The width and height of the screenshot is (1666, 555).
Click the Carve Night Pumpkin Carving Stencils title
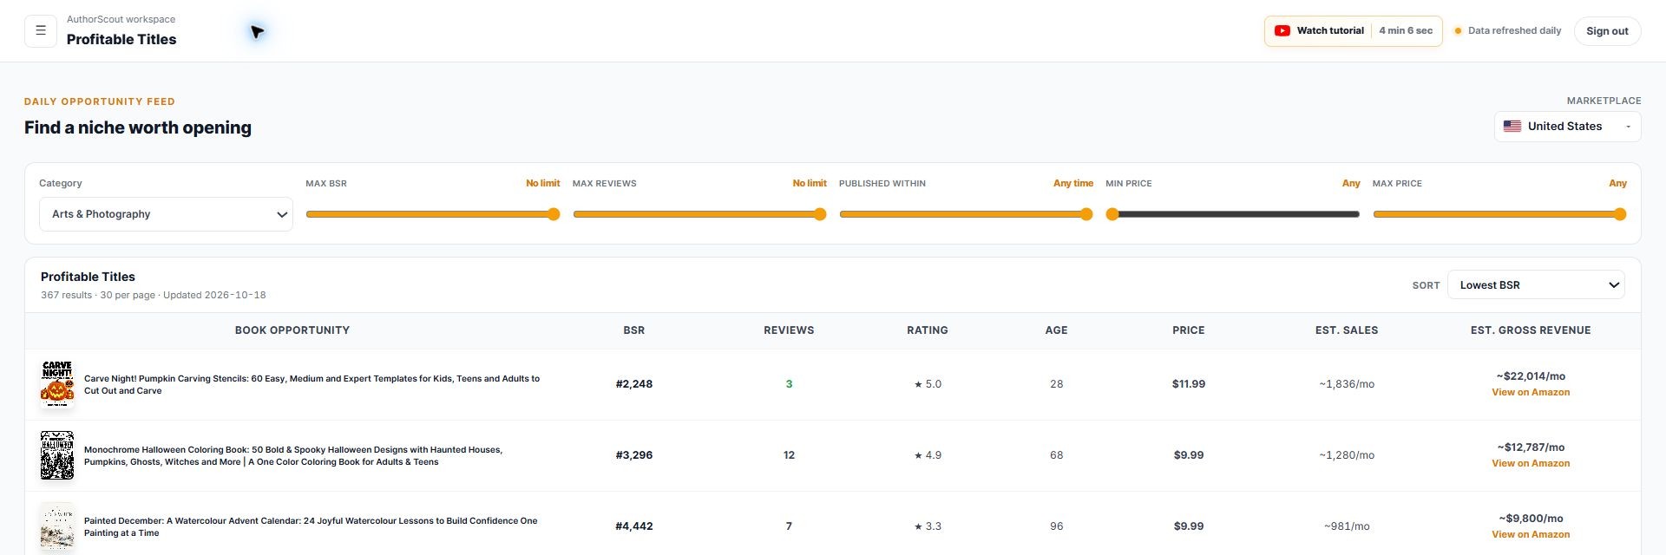[312, 385]
